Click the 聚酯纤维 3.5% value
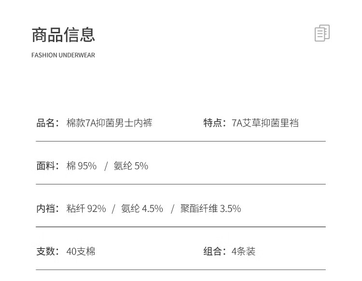This screenshot has width=362, height=281. pyautogui.click(x=210, y=209)
